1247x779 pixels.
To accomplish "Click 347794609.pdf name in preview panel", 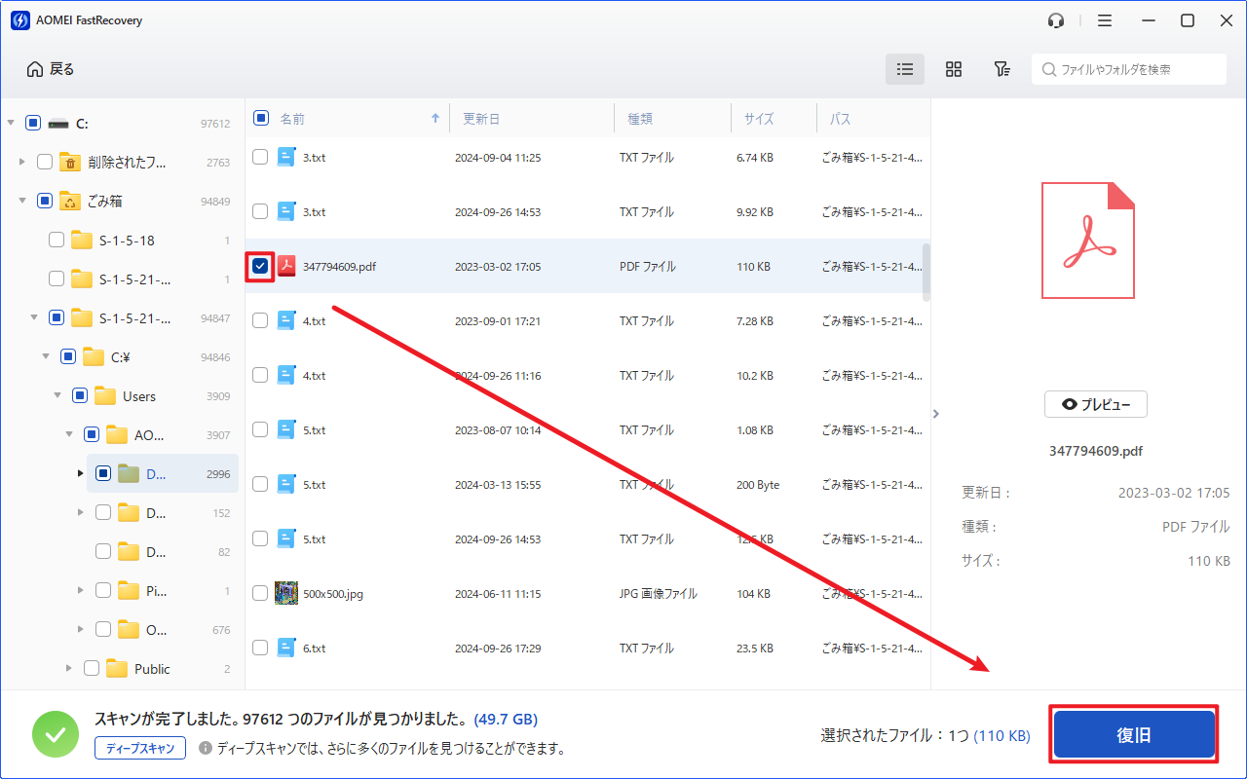I will pos(1096,451).
